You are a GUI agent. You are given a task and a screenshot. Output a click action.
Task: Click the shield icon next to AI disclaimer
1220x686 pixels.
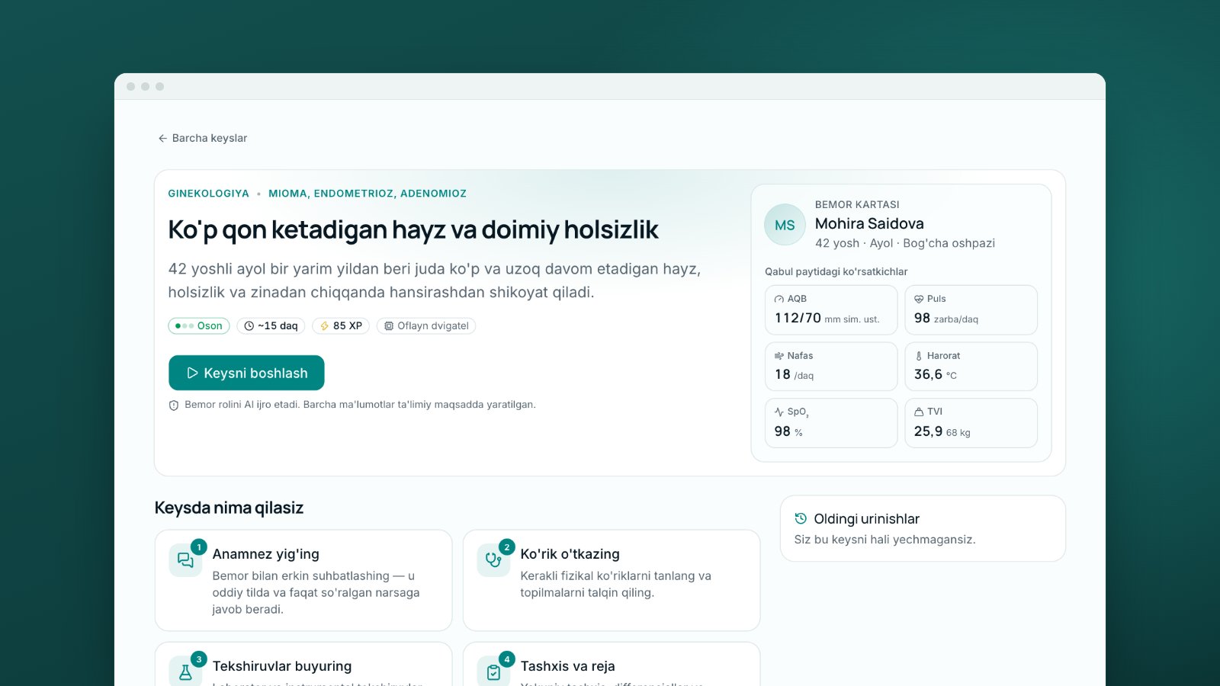[x=174, y=406]
